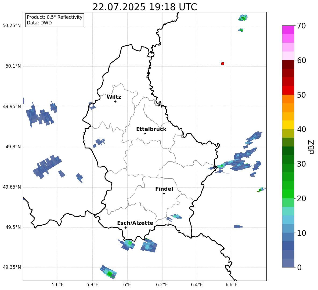Click the cross marker below Esch/Alzette
This screenshot has height=290, width=318.
[125, 227]
